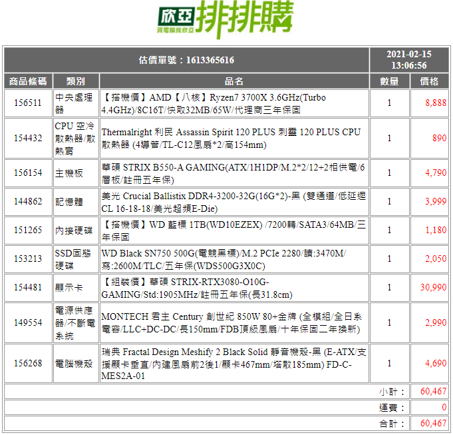Select barcode 156154

(28, 173)
